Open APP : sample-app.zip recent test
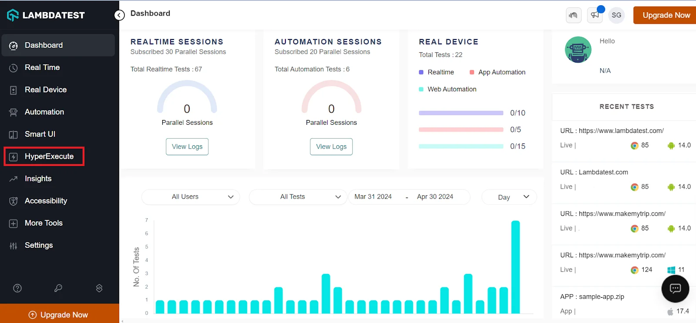This screenshot has height=323, width=696. pyautogui.click(x=592, y=297)
